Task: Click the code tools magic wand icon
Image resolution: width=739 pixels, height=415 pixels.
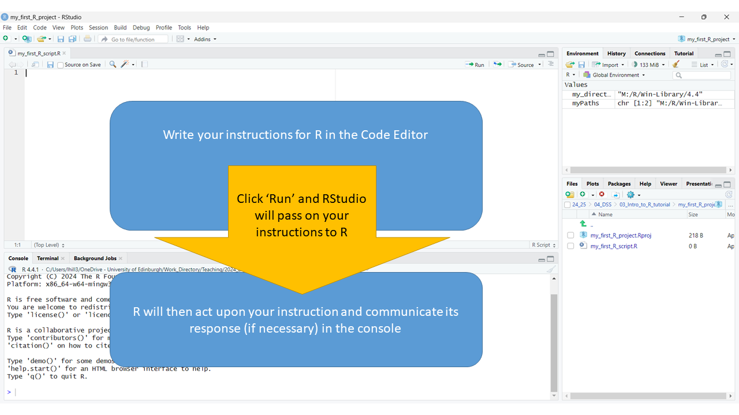Action: pos(125,65)
